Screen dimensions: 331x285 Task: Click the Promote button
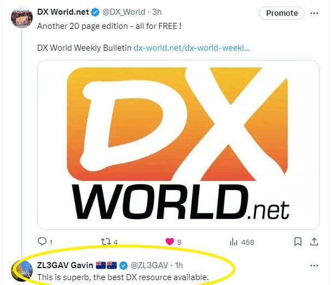point(282,13)
